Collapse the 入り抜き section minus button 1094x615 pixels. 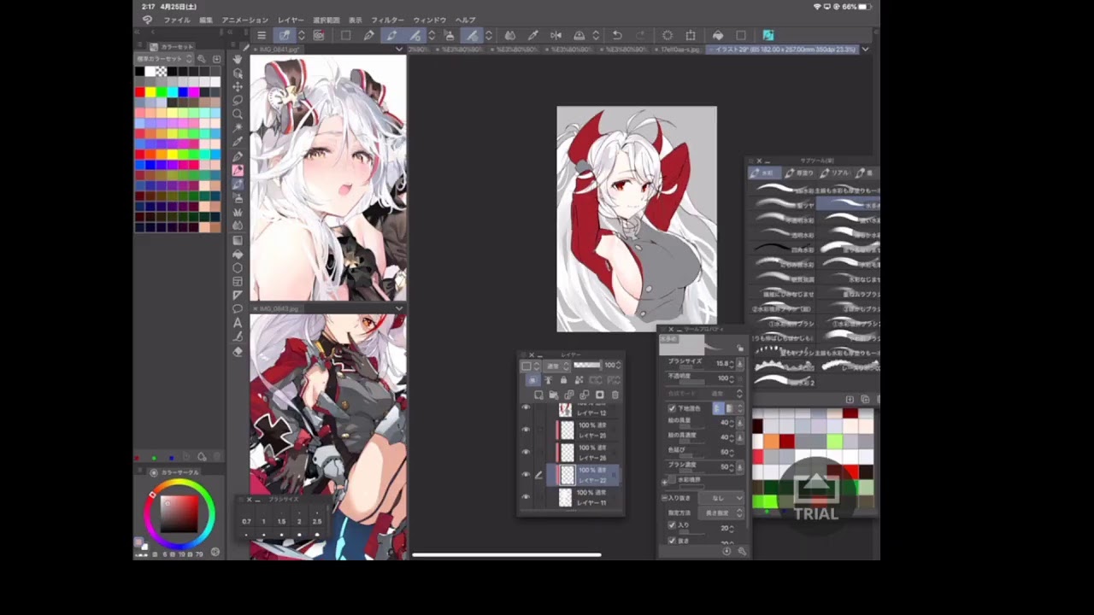(x=664, y=497)
